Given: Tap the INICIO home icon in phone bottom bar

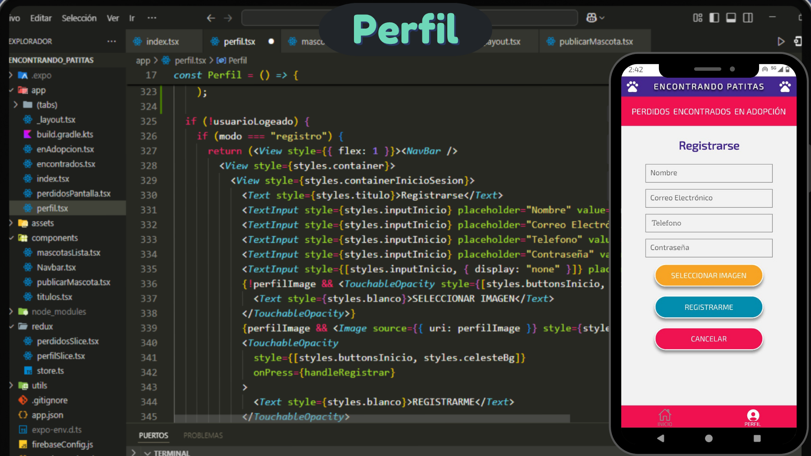Looking at the screenshot, I should [664, 417].
